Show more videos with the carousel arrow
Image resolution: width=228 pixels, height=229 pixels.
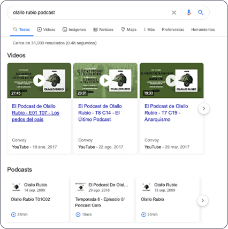[204, 109]
